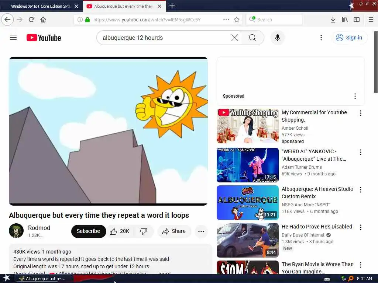
Task: Click the YouTube search input field
Action: 165,38
